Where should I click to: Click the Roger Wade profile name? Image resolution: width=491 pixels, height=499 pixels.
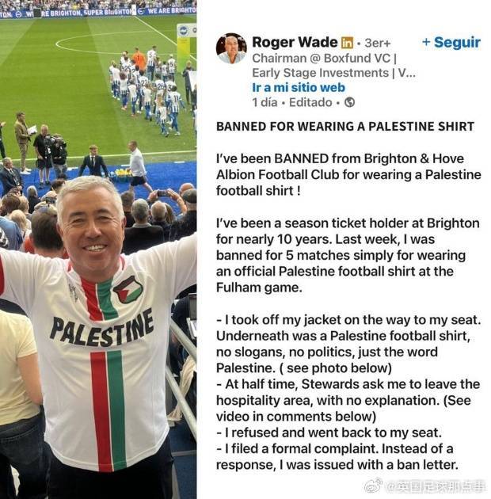tap(295, 42)
